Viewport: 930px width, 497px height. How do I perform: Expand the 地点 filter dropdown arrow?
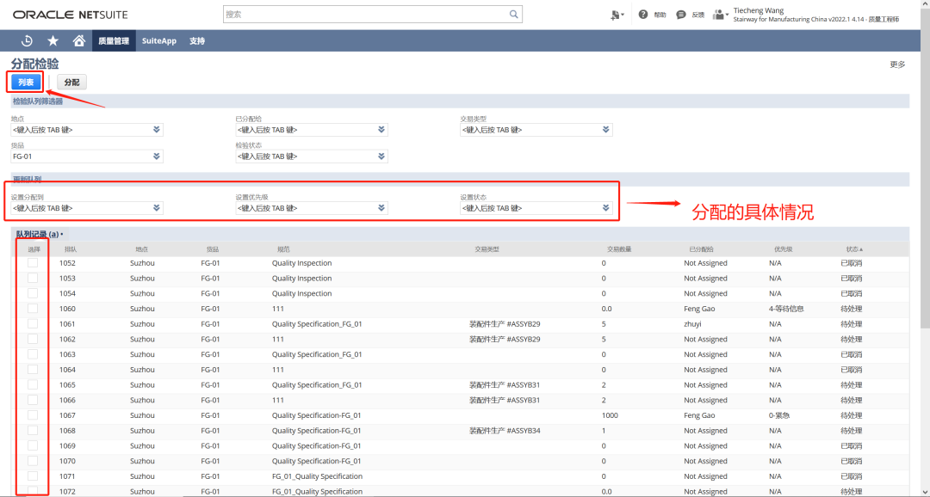tap(157, 130)
